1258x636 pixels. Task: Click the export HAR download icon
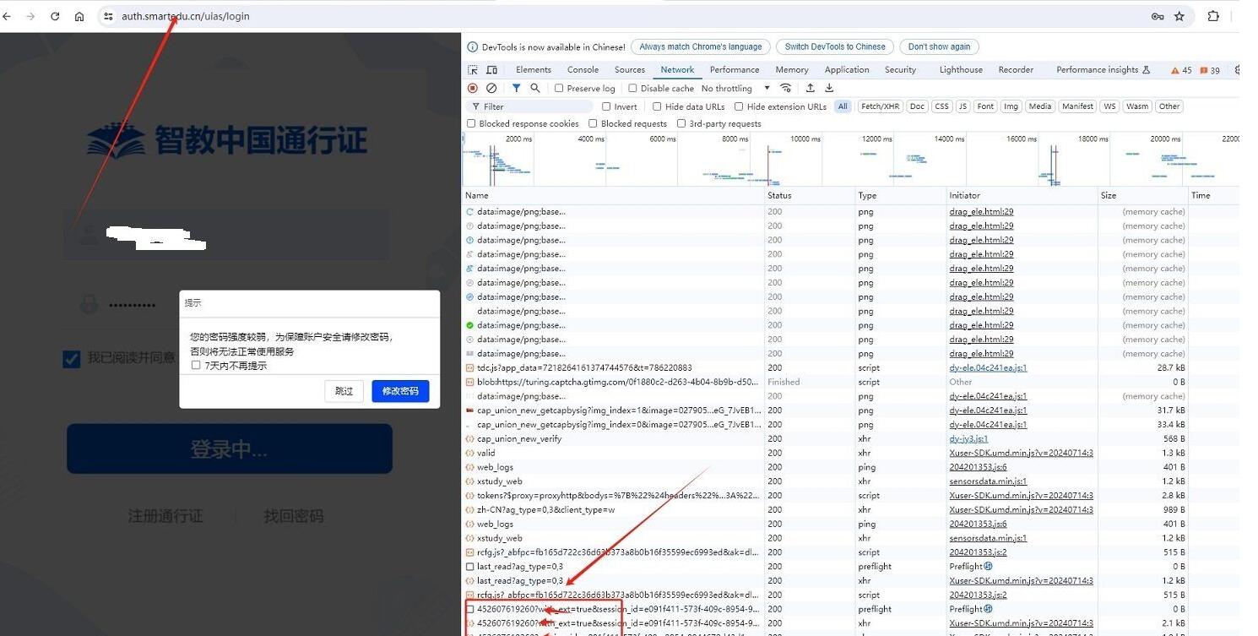pos(829,88)
